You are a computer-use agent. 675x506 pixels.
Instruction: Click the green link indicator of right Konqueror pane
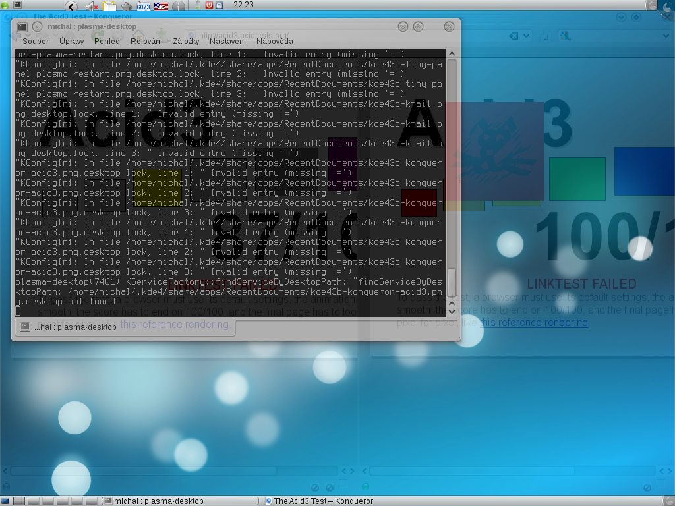(x=365, y=487)
